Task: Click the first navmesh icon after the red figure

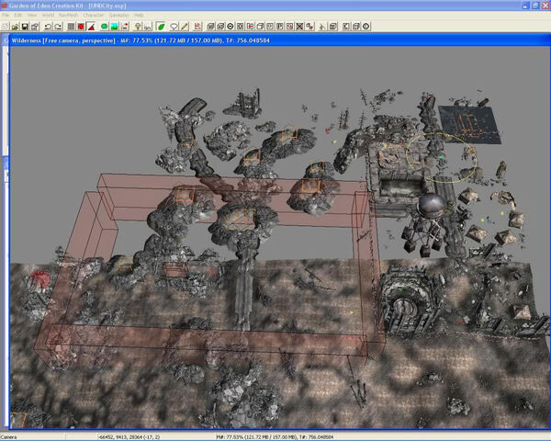Action: tap(211, 27)
